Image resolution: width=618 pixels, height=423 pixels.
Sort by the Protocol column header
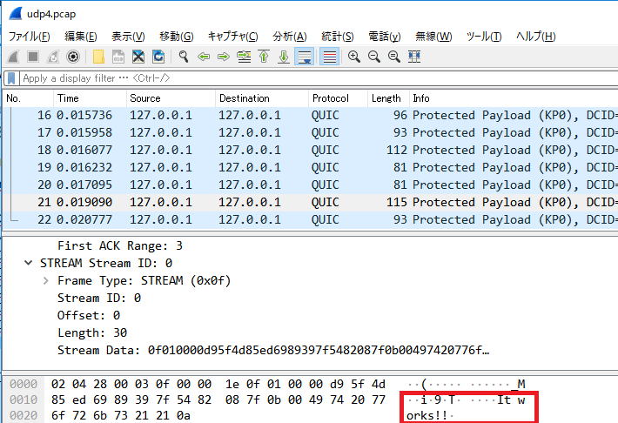pos(339,98)
